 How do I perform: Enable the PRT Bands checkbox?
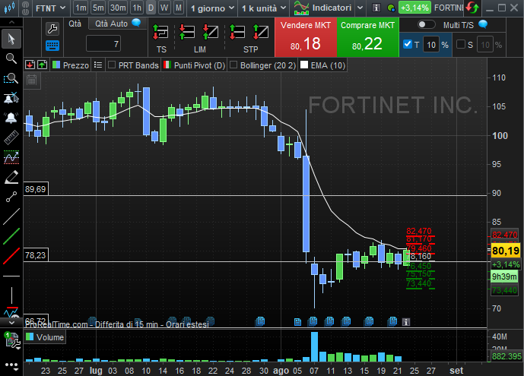tap(112, 65)
